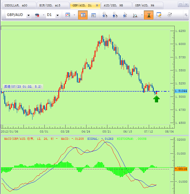This screenshot has height=194, width=190.
Task: Expand the chart type dropdown arrow
Action: tap(74, 15)
